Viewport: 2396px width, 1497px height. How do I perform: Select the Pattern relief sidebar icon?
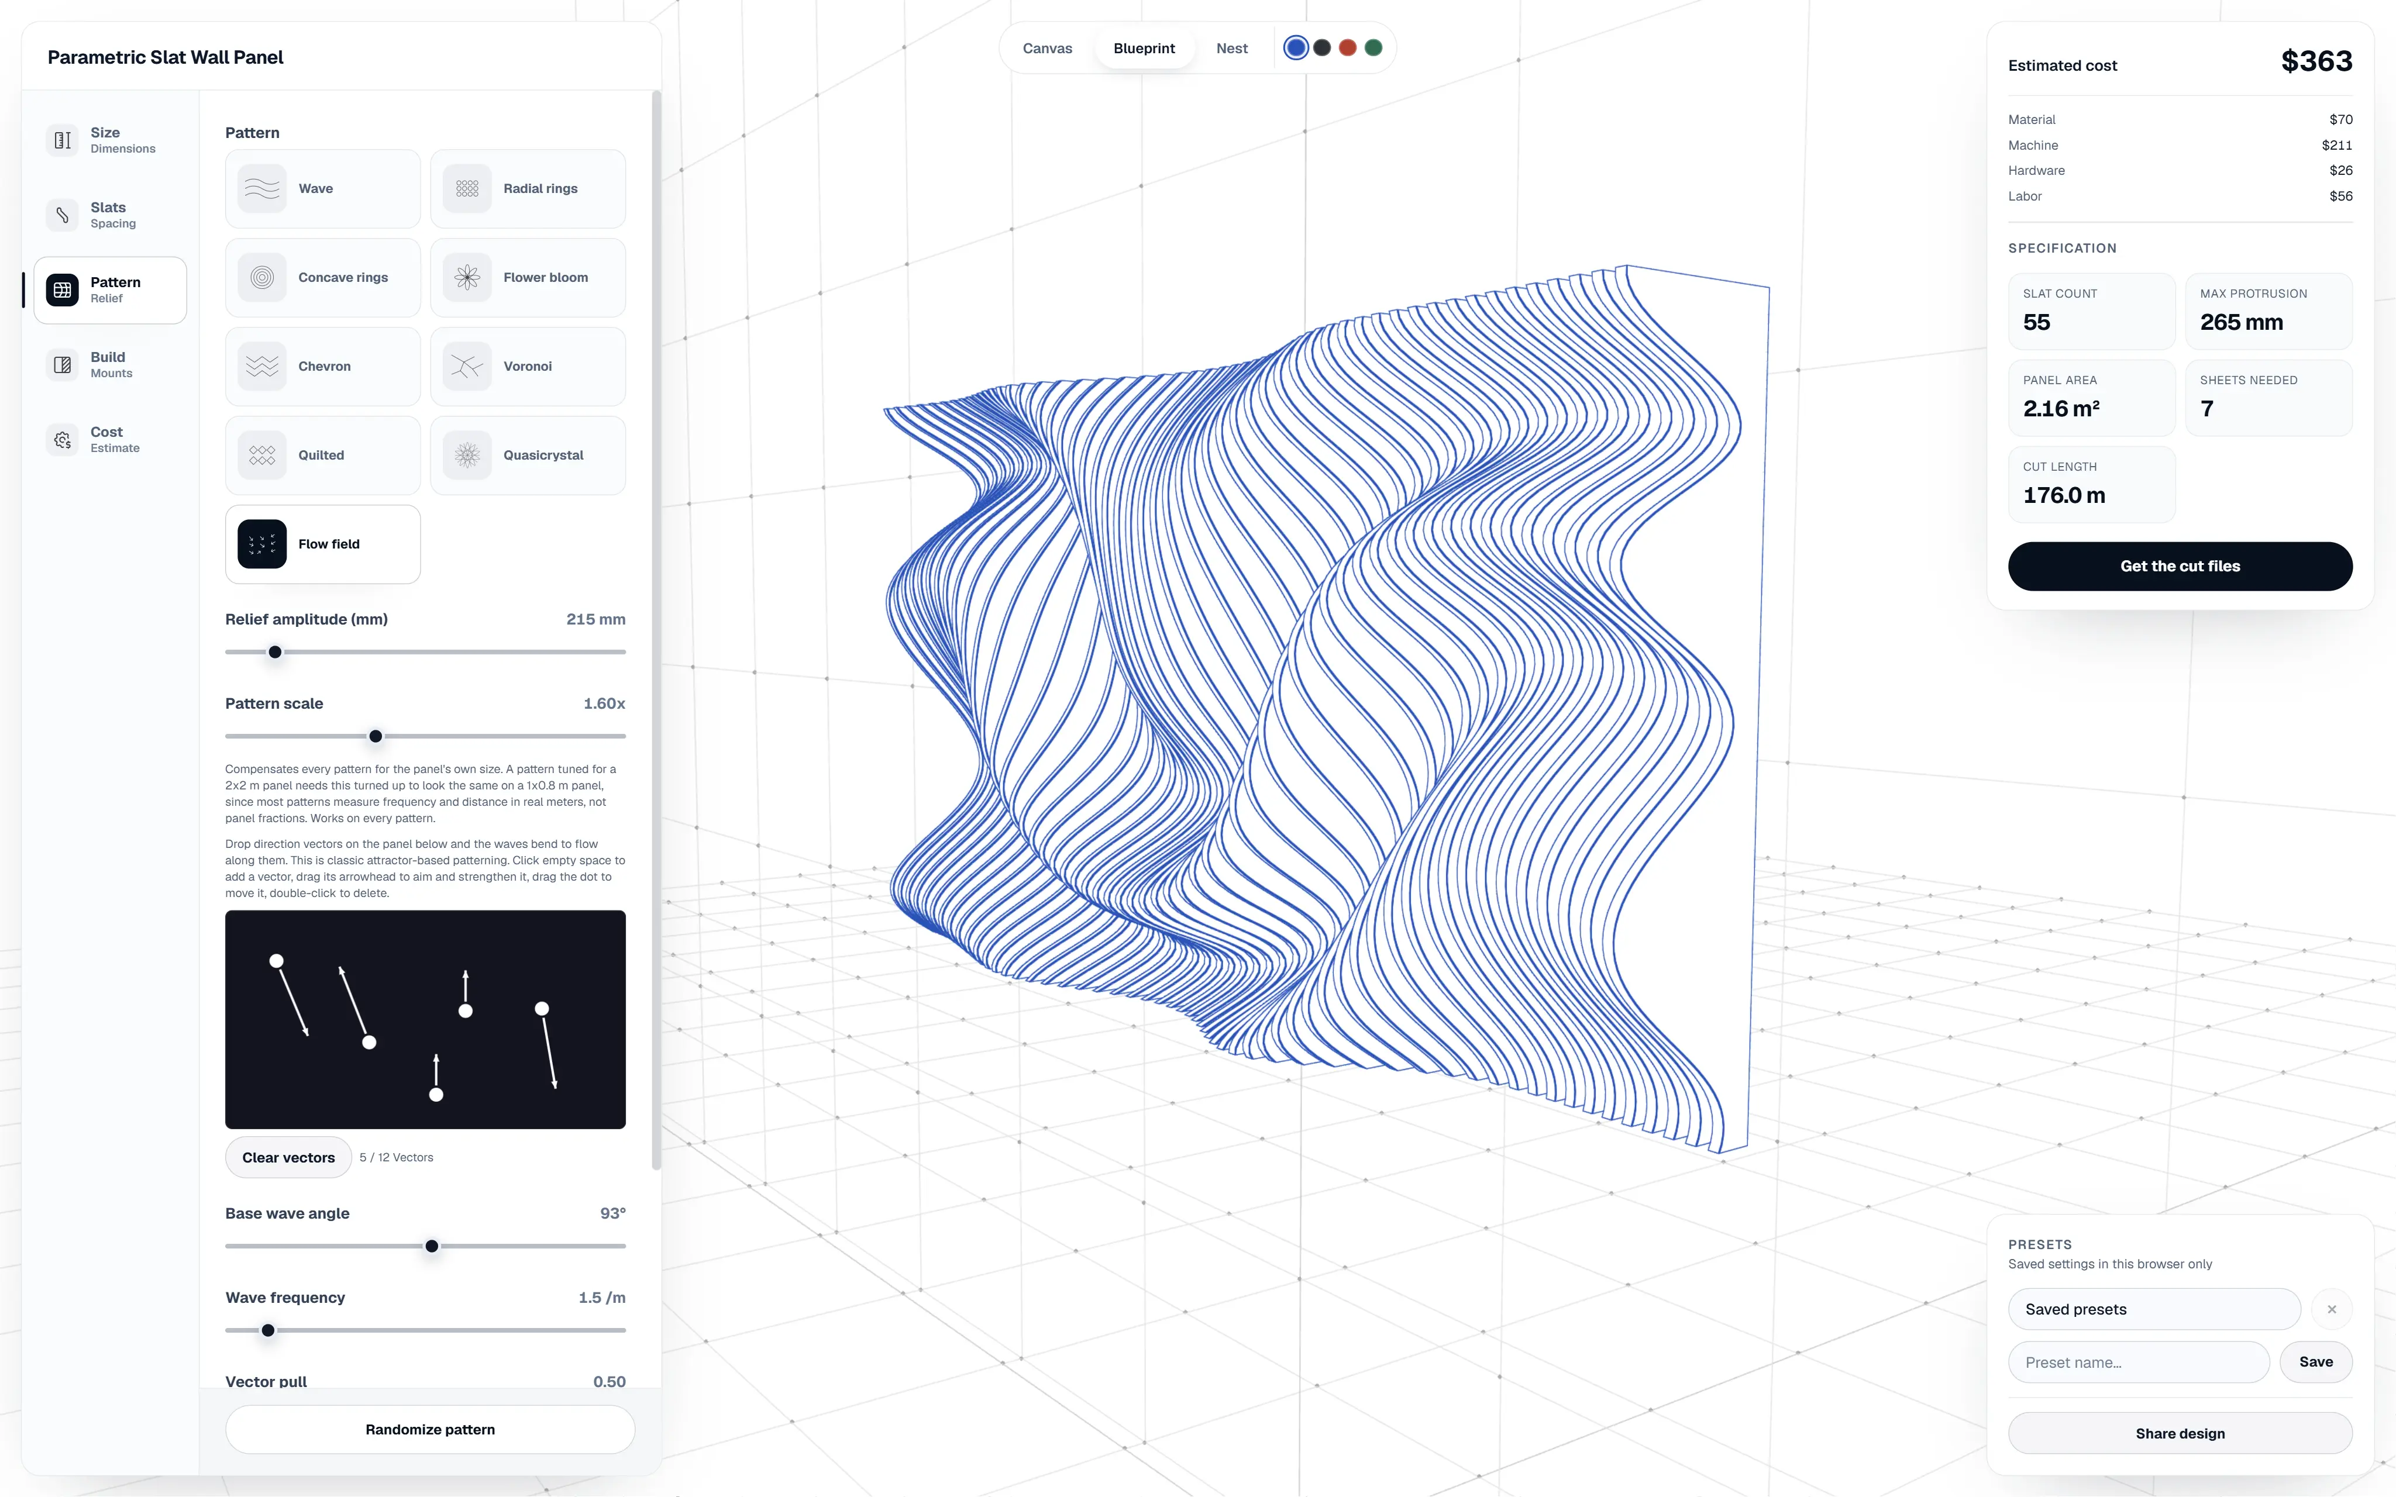tap(63, 290)
